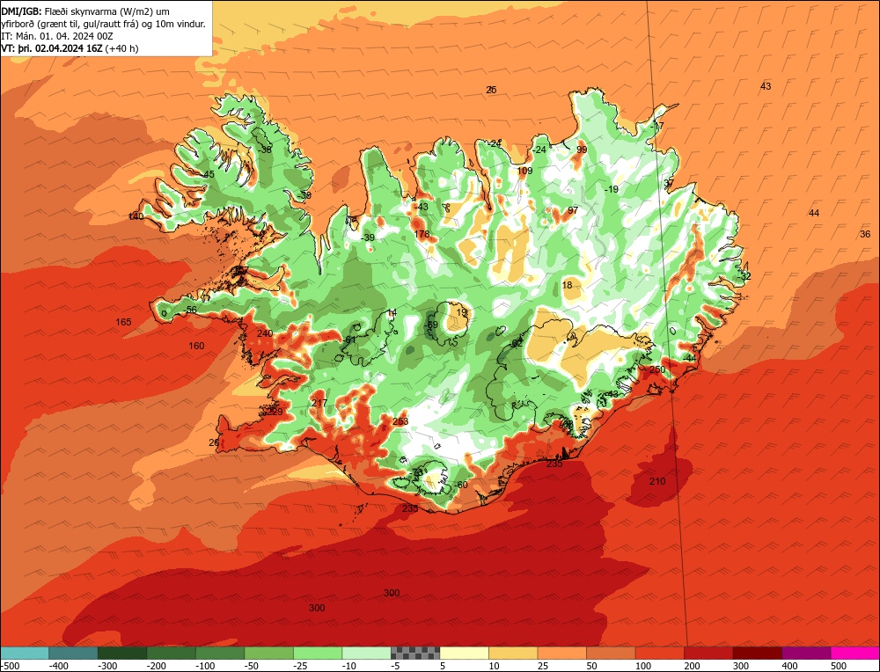Image resolution: width=880 pixels, height=672 pixels.
Task: Click the flux value 97 on the map
Action: click(573, 210)
